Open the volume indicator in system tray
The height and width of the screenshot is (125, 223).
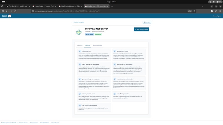coord(214,2)
